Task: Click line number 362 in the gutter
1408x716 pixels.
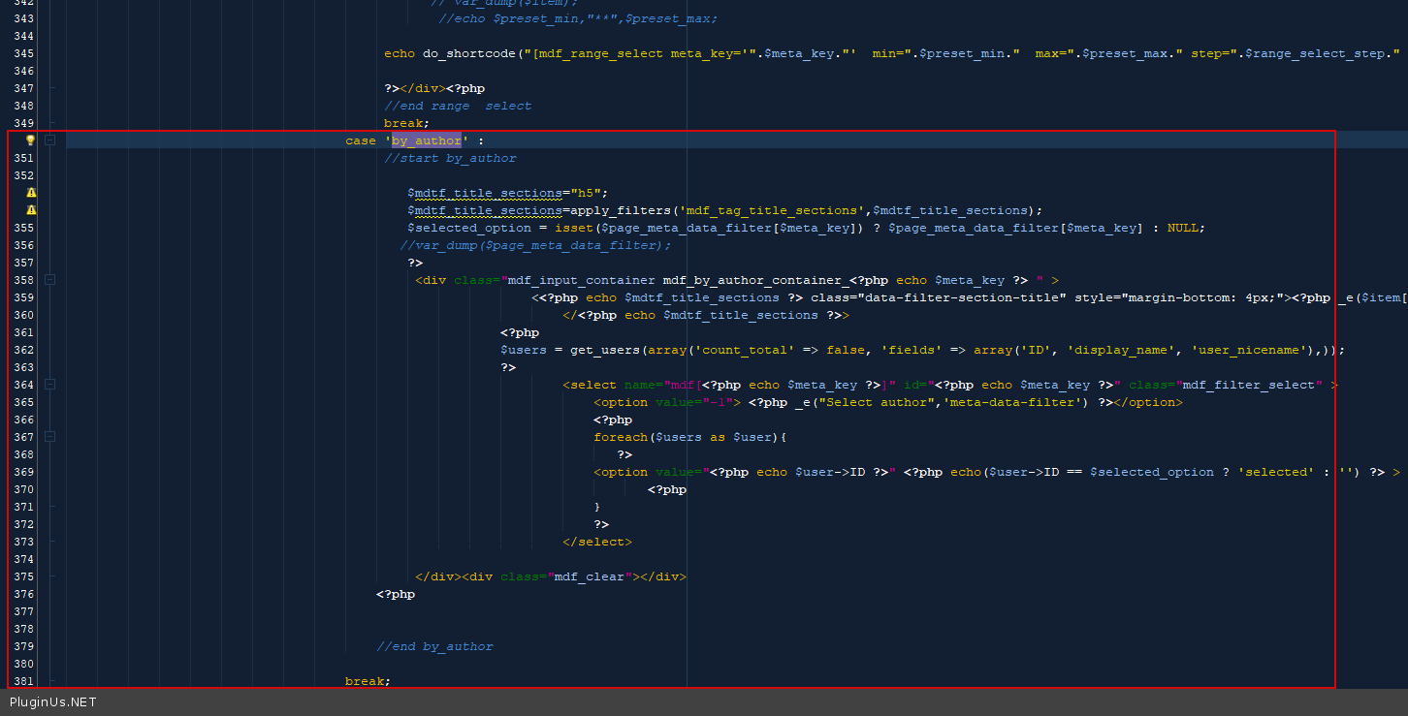Action: tap(24, 350)
